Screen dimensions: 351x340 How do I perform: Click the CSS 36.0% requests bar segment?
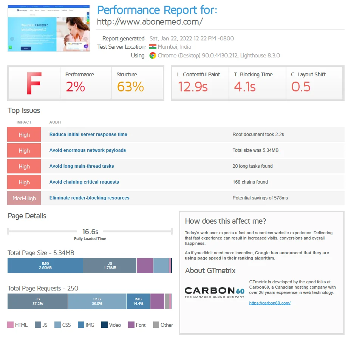click(x=97, y=301)
